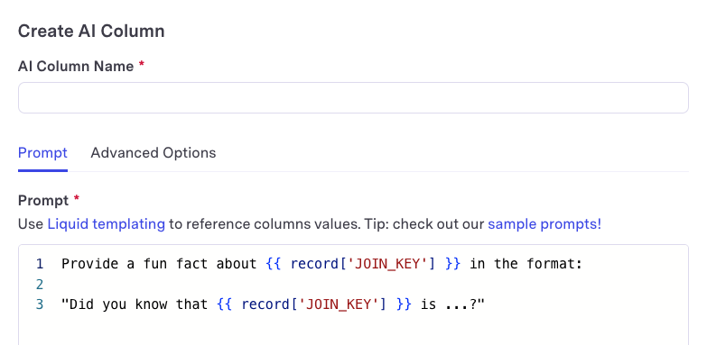This screenshot has width=707, height=345.
Task: Place cursor after "format:" on line 1
Action: pos(583,264)
